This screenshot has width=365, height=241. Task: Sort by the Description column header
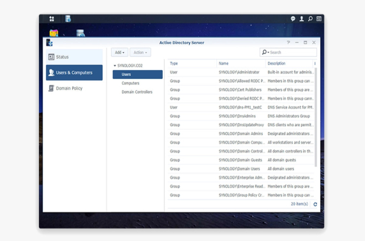(x=288, y=63)
